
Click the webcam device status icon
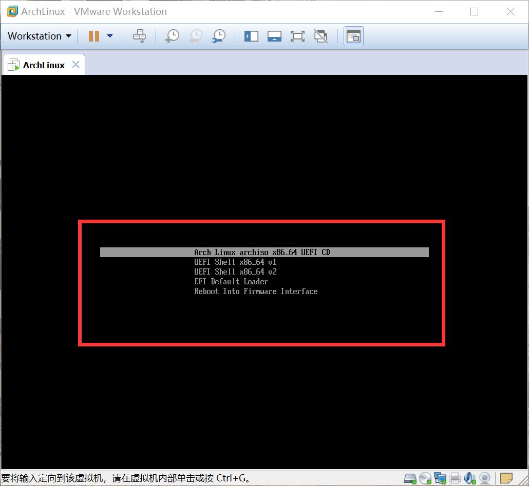(x=485, y=478)
